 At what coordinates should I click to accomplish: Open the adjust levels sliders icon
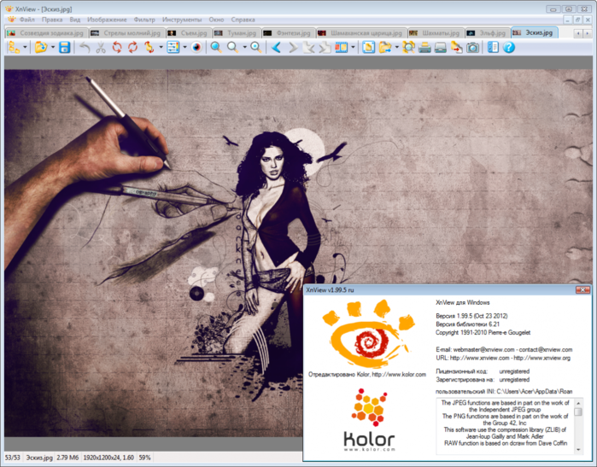coord(173,48)
